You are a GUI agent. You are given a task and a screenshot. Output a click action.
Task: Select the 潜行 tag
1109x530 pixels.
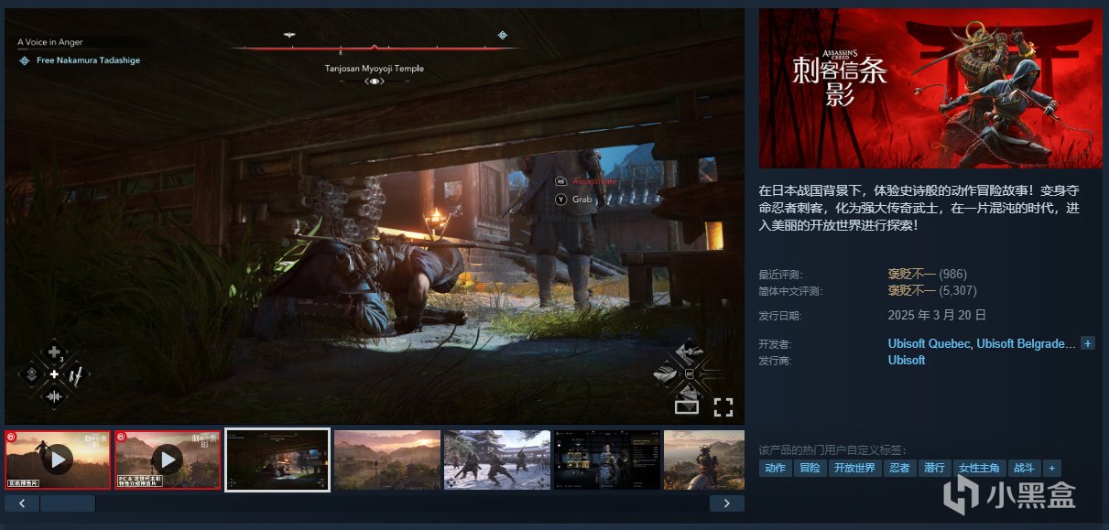pos(934,468)
